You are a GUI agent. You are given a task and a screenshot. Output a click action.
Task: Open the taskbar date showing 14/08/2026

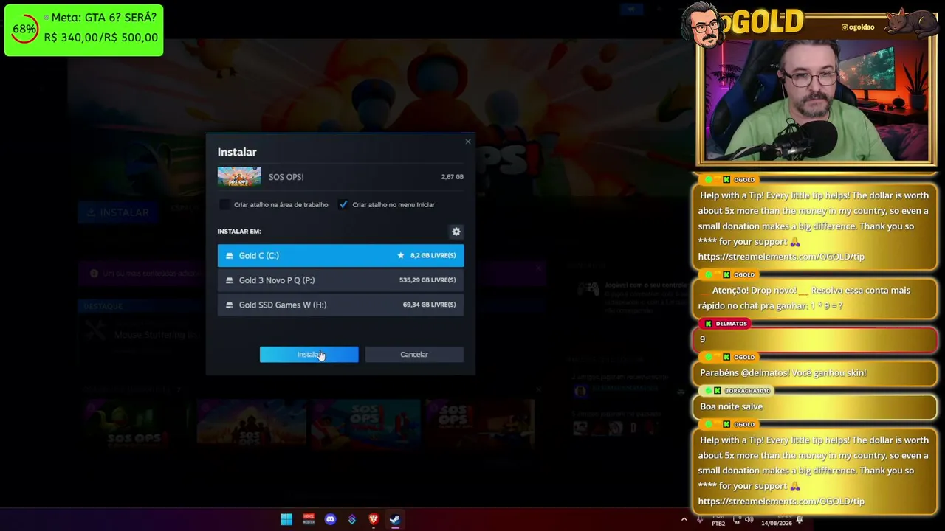(x=777, y=523)
